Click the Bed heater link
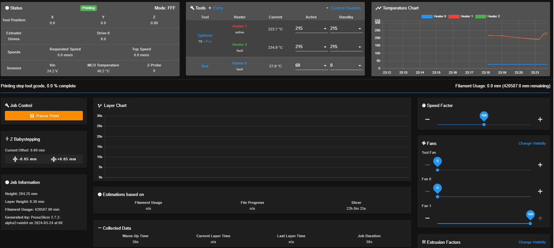This screenshot has height=248, width=554. 205,66
